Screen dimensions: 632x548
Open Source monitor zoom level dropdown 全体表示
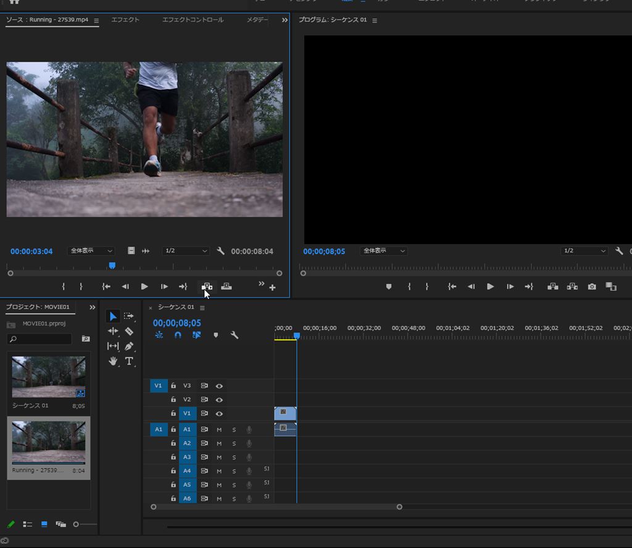point(91,251)
